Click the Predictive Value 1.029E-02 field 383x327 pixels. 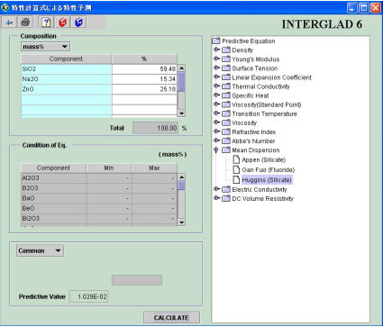[x=88, y=296]
